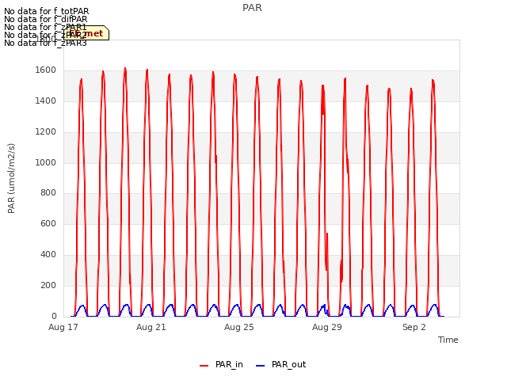Click the 600 y-axis tick label
The image size is (507, 380).
point(48,223)
